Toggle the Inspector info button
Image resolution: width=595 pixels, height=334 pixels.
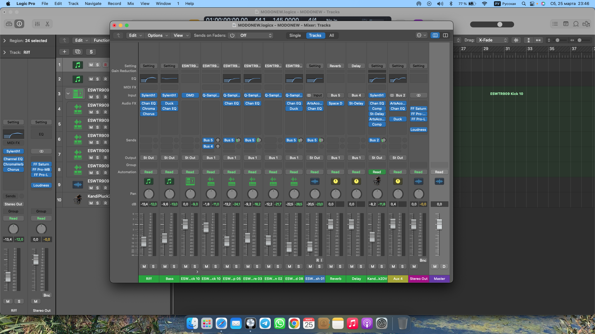(x=19, y=24)
